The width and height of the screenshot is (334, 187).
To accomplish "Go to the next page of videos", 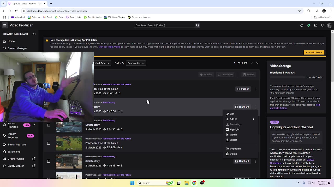I will [x=257, y=63].
